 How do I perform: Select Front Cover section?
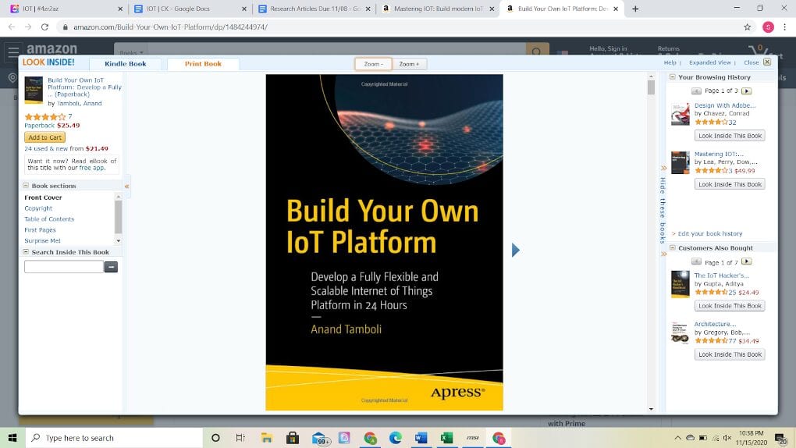click(43, 197)
